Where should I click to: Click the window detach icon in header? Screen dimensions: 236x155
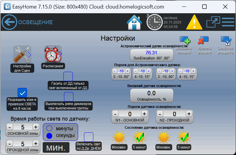(213, 22)
